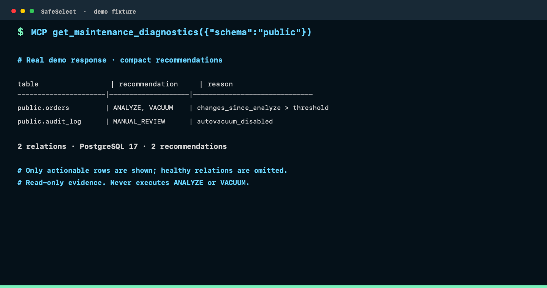Click the '# Real demo response' comment line
Viewport: 547px width, 288px height.
pyautogui.click(x=120, y=60)
